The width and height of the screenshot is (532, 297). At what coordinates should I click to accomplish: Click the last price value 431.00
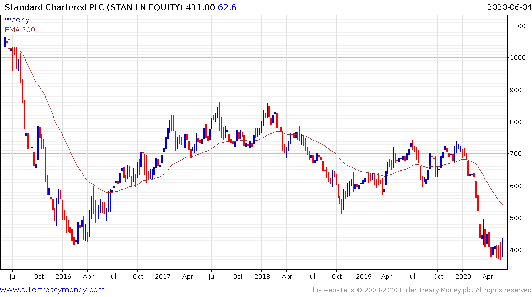click(x=200, y=7)
